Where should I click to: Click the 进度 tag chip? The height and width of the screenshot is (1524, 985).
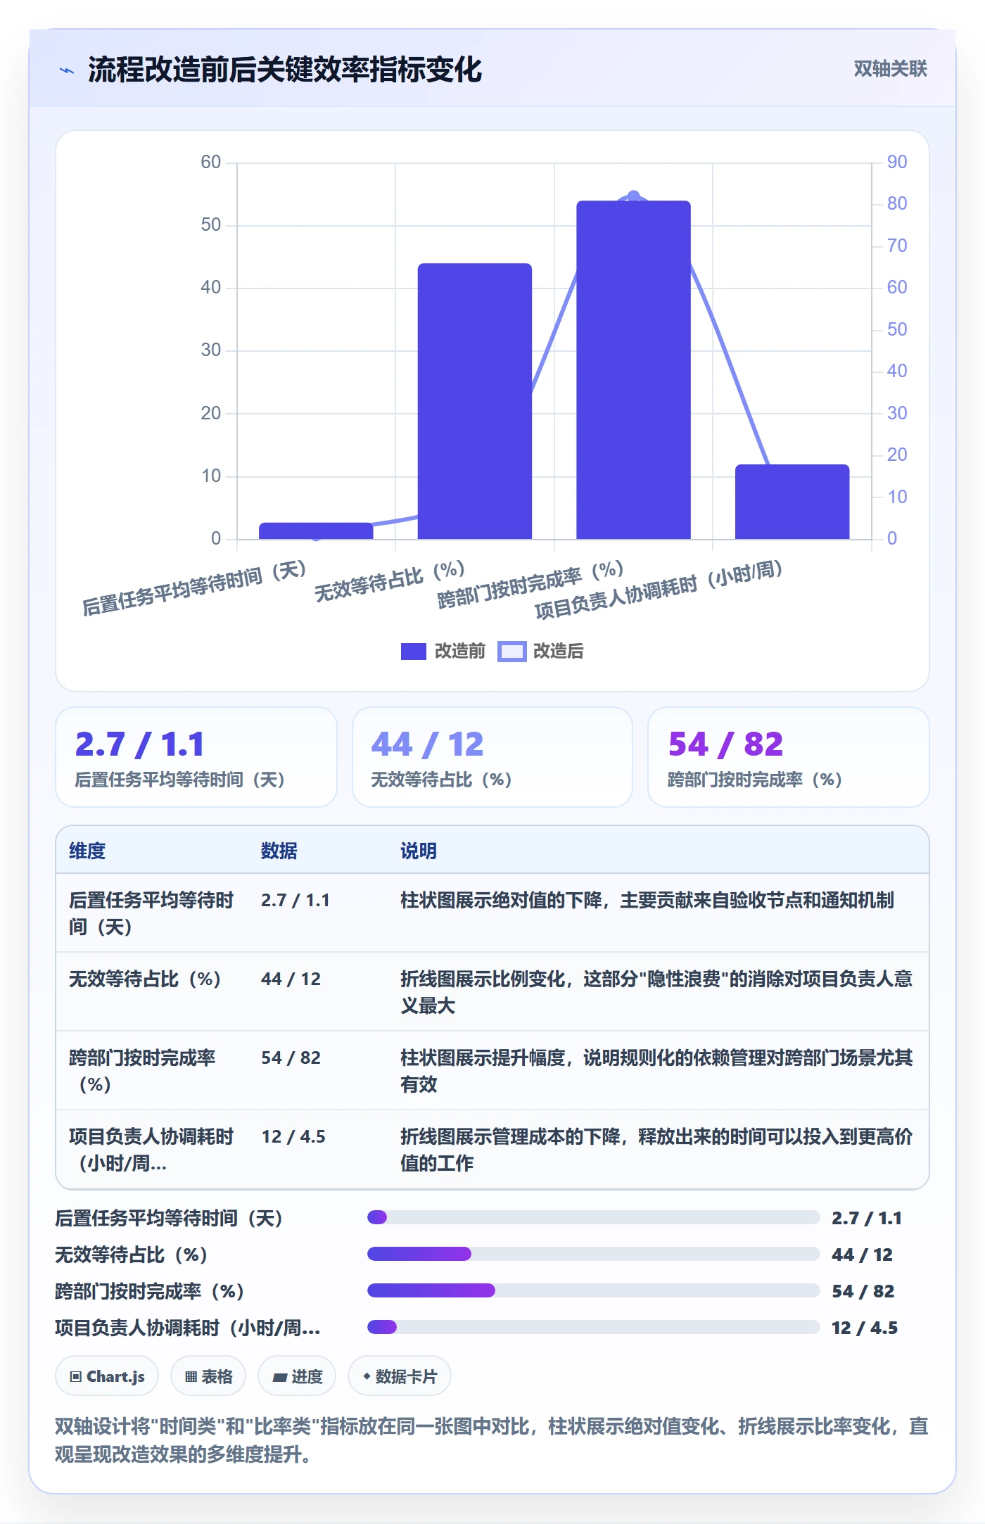(297, 1376)
